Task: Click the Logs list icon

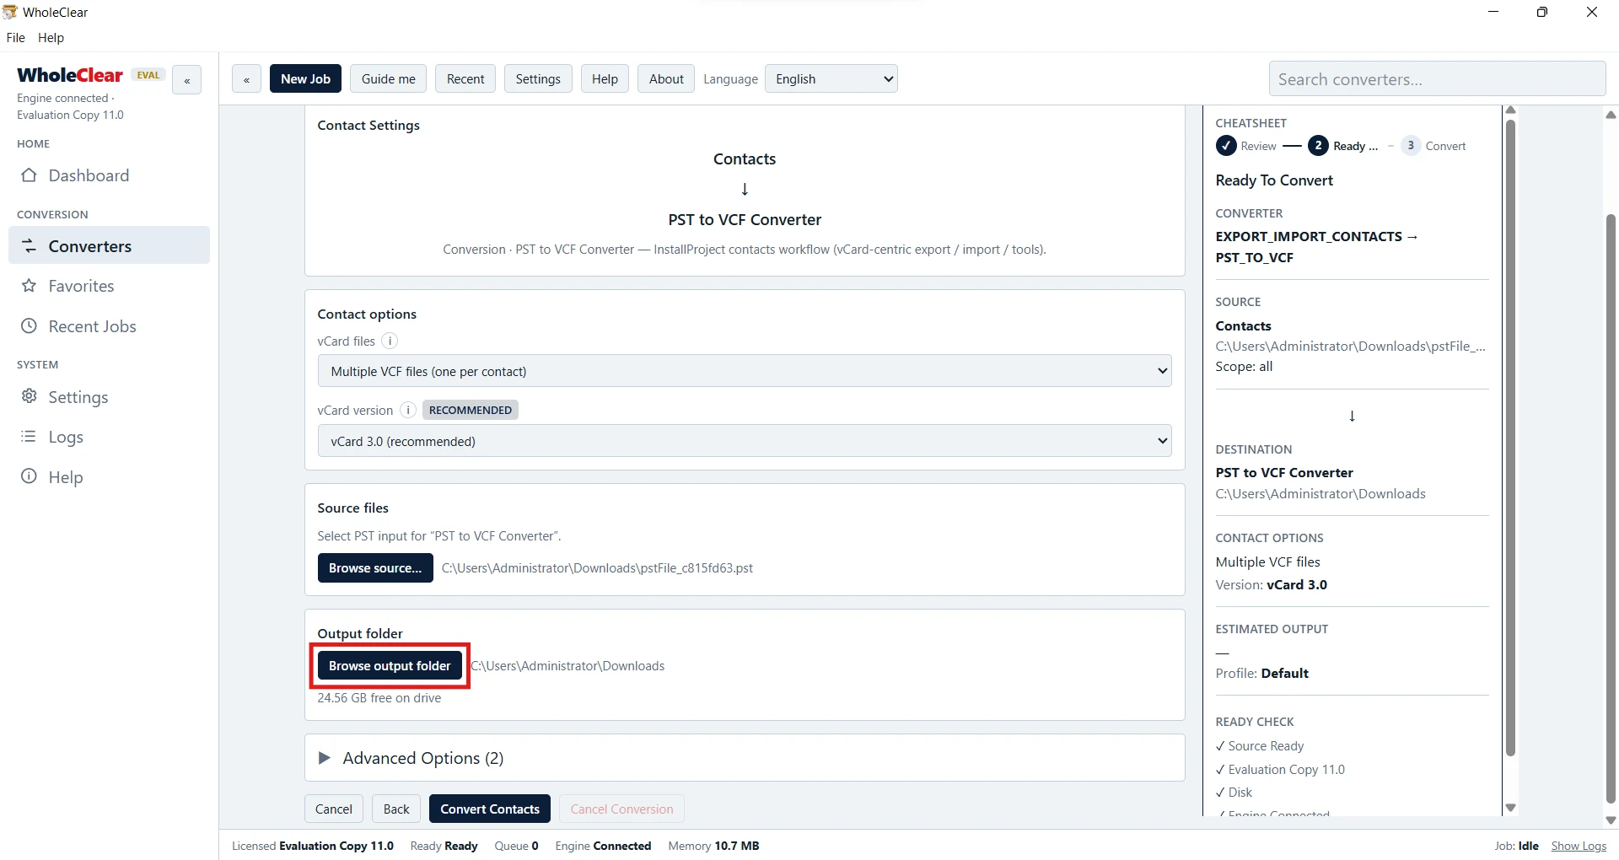Action: pos(29,437)
